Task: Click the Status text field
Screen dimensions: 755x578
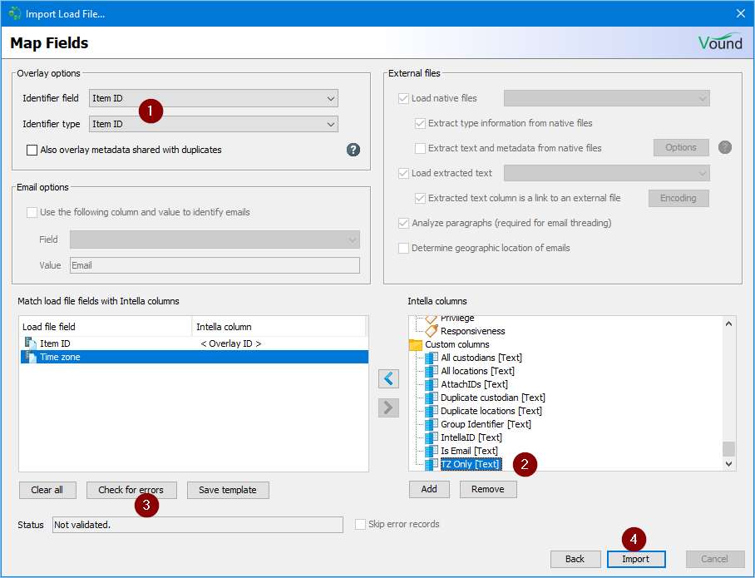Action: click(x=198, y=525)
